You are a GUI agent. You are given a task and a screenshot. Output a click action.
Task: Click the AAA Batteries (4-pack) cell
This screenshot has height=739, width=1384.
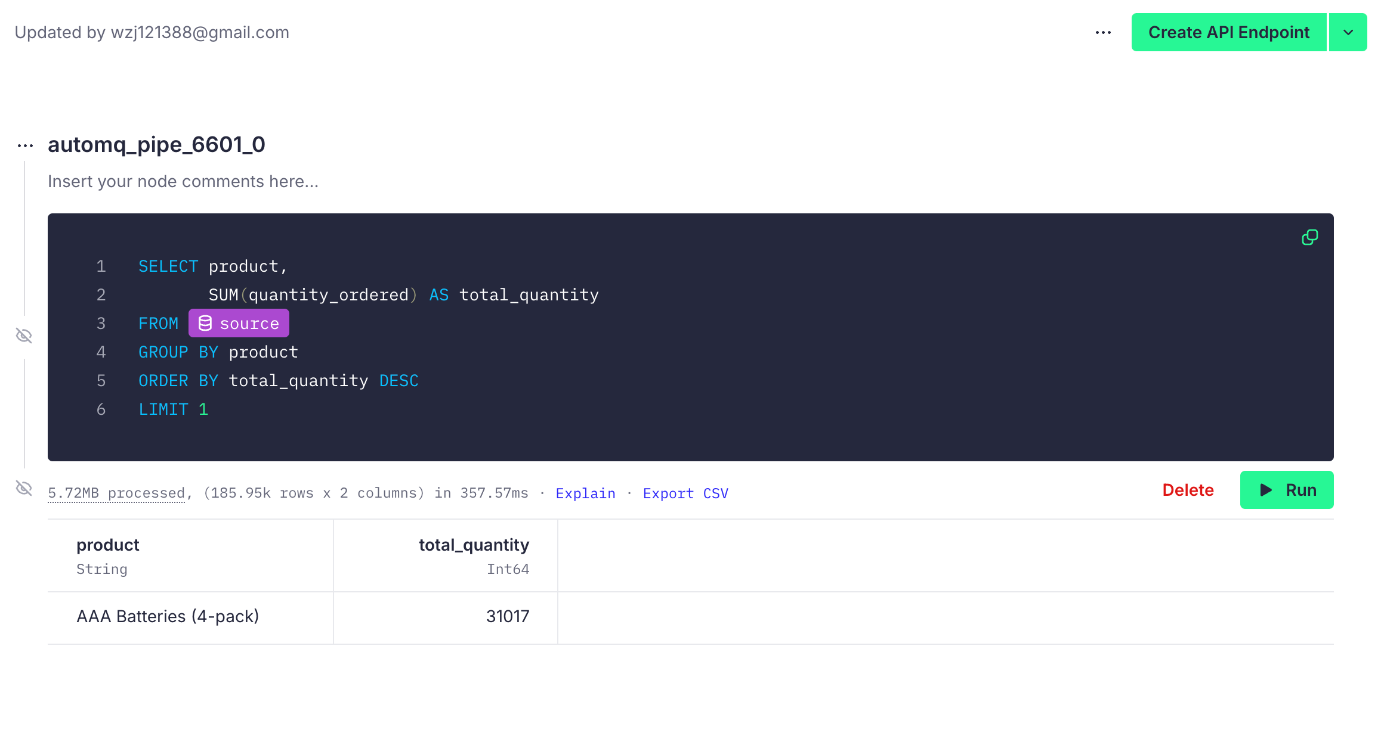(x=168, y=616)
